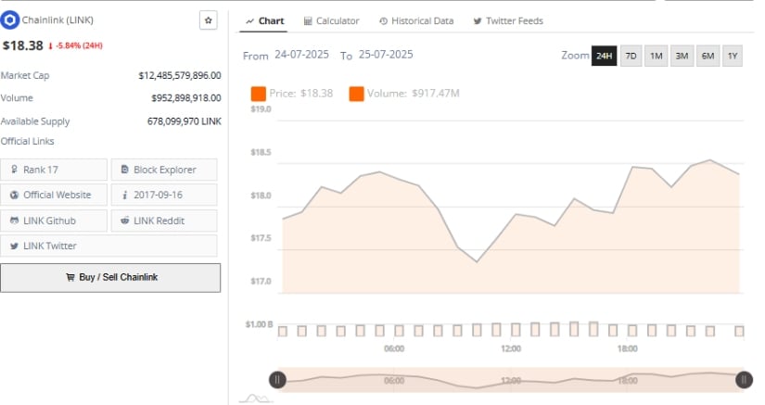Click the $18.38 current price text

(x=23, y=45)
